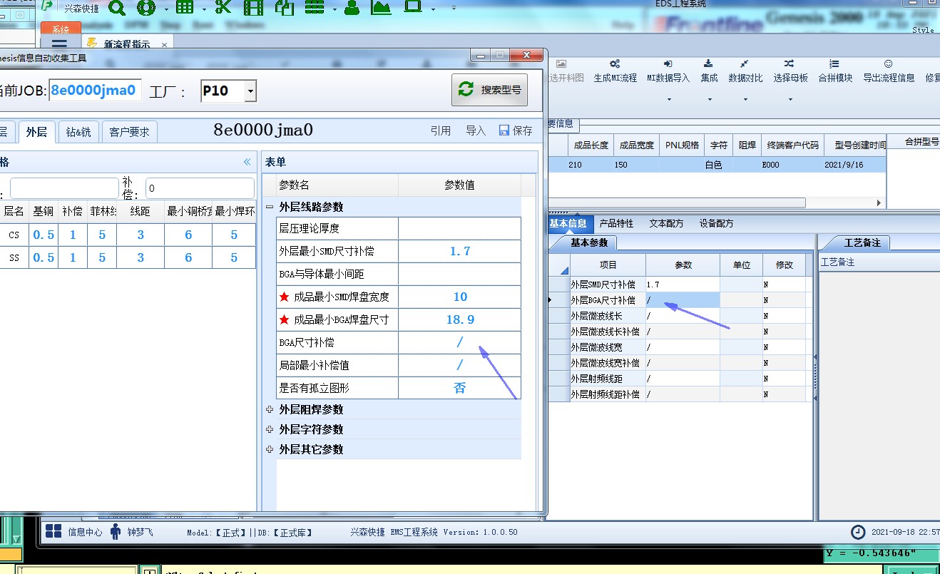Select the 系统 ribbon tab
Screen dimensions: 940x574
(61, 29)
